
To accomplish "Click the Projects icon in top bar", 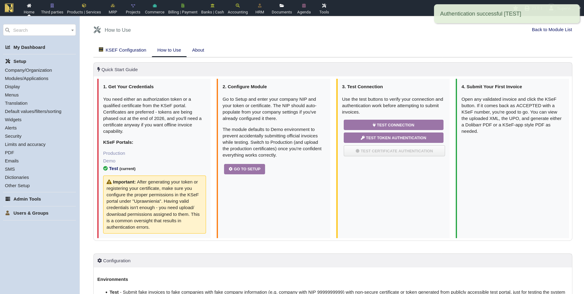I will (x=133, y=5).
